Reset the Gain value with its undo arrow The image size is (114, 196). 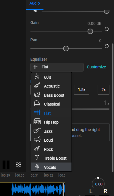click(107, 29)
